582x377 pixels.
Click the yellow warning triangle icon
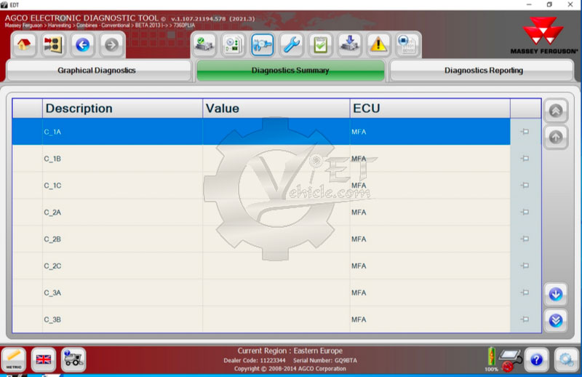click(379, 45)
